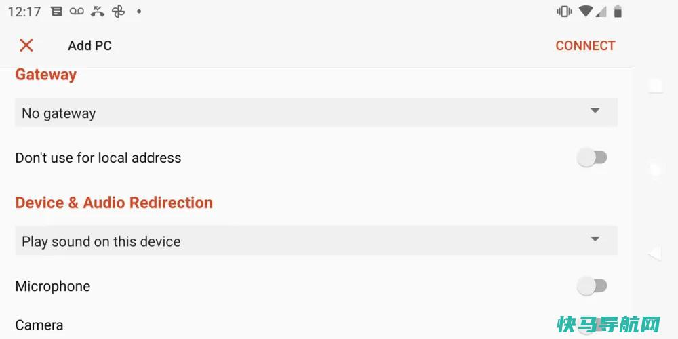Tap the missed call notification icon
The height and width of the screenshot is (339, 678).
click(97, 12)
